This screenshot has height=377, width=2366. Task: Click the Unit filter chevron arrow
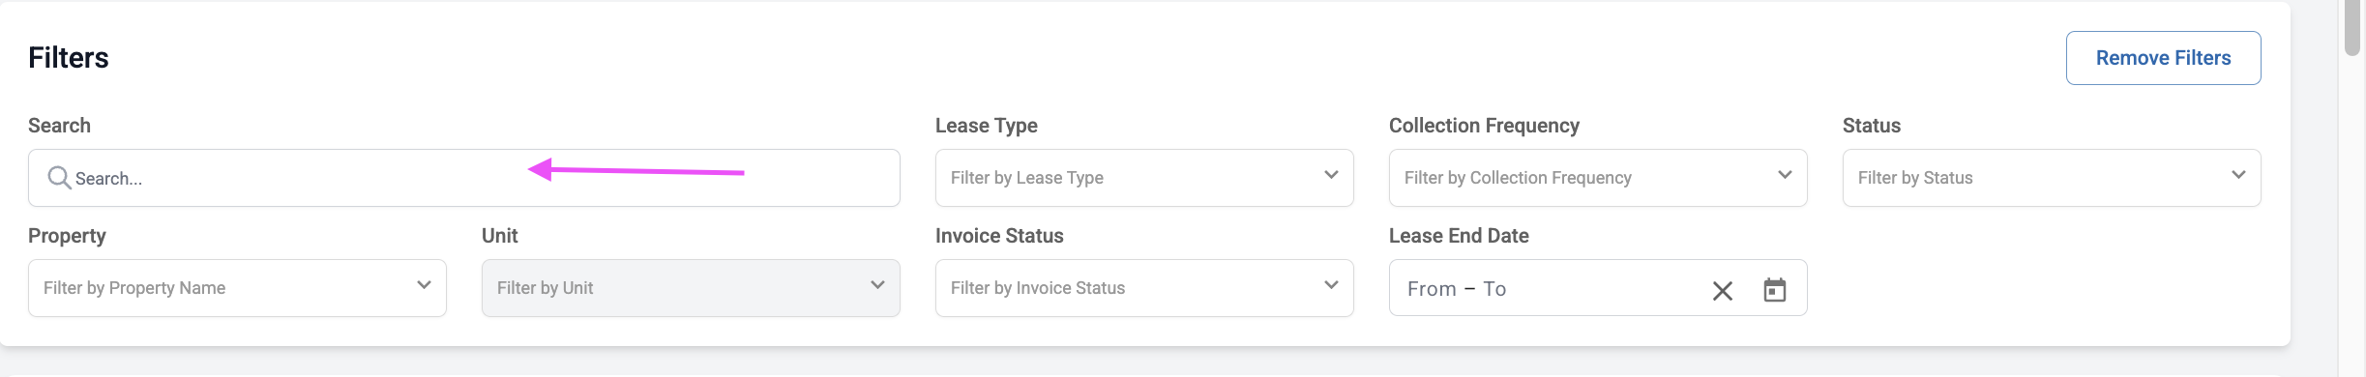tap(877, 285)
